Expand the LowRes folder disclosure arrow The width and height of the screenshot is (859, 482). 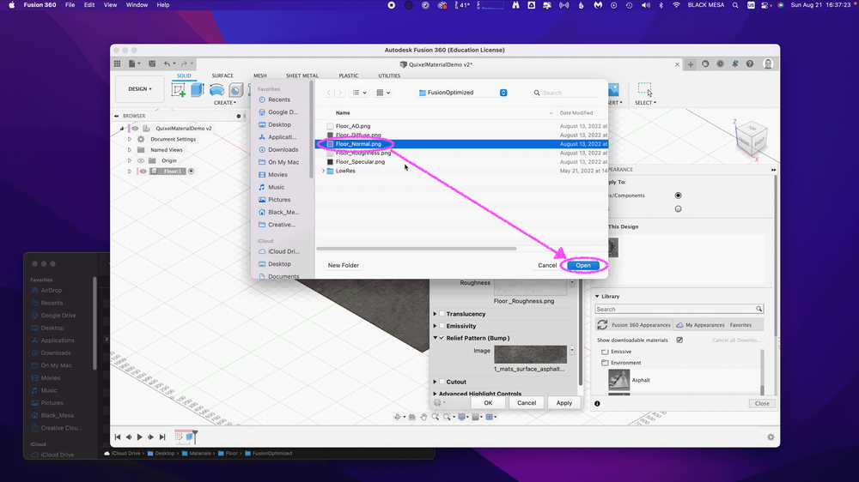[x=323, y=172]
